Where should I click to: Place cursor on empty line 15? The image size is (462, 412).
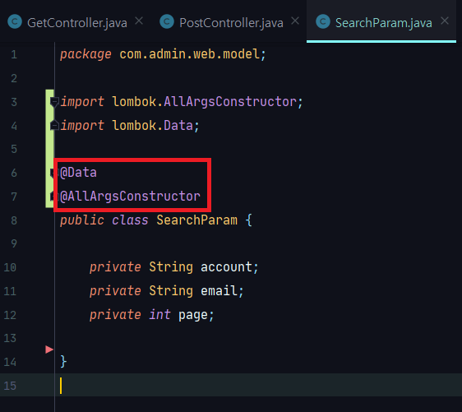231,386
